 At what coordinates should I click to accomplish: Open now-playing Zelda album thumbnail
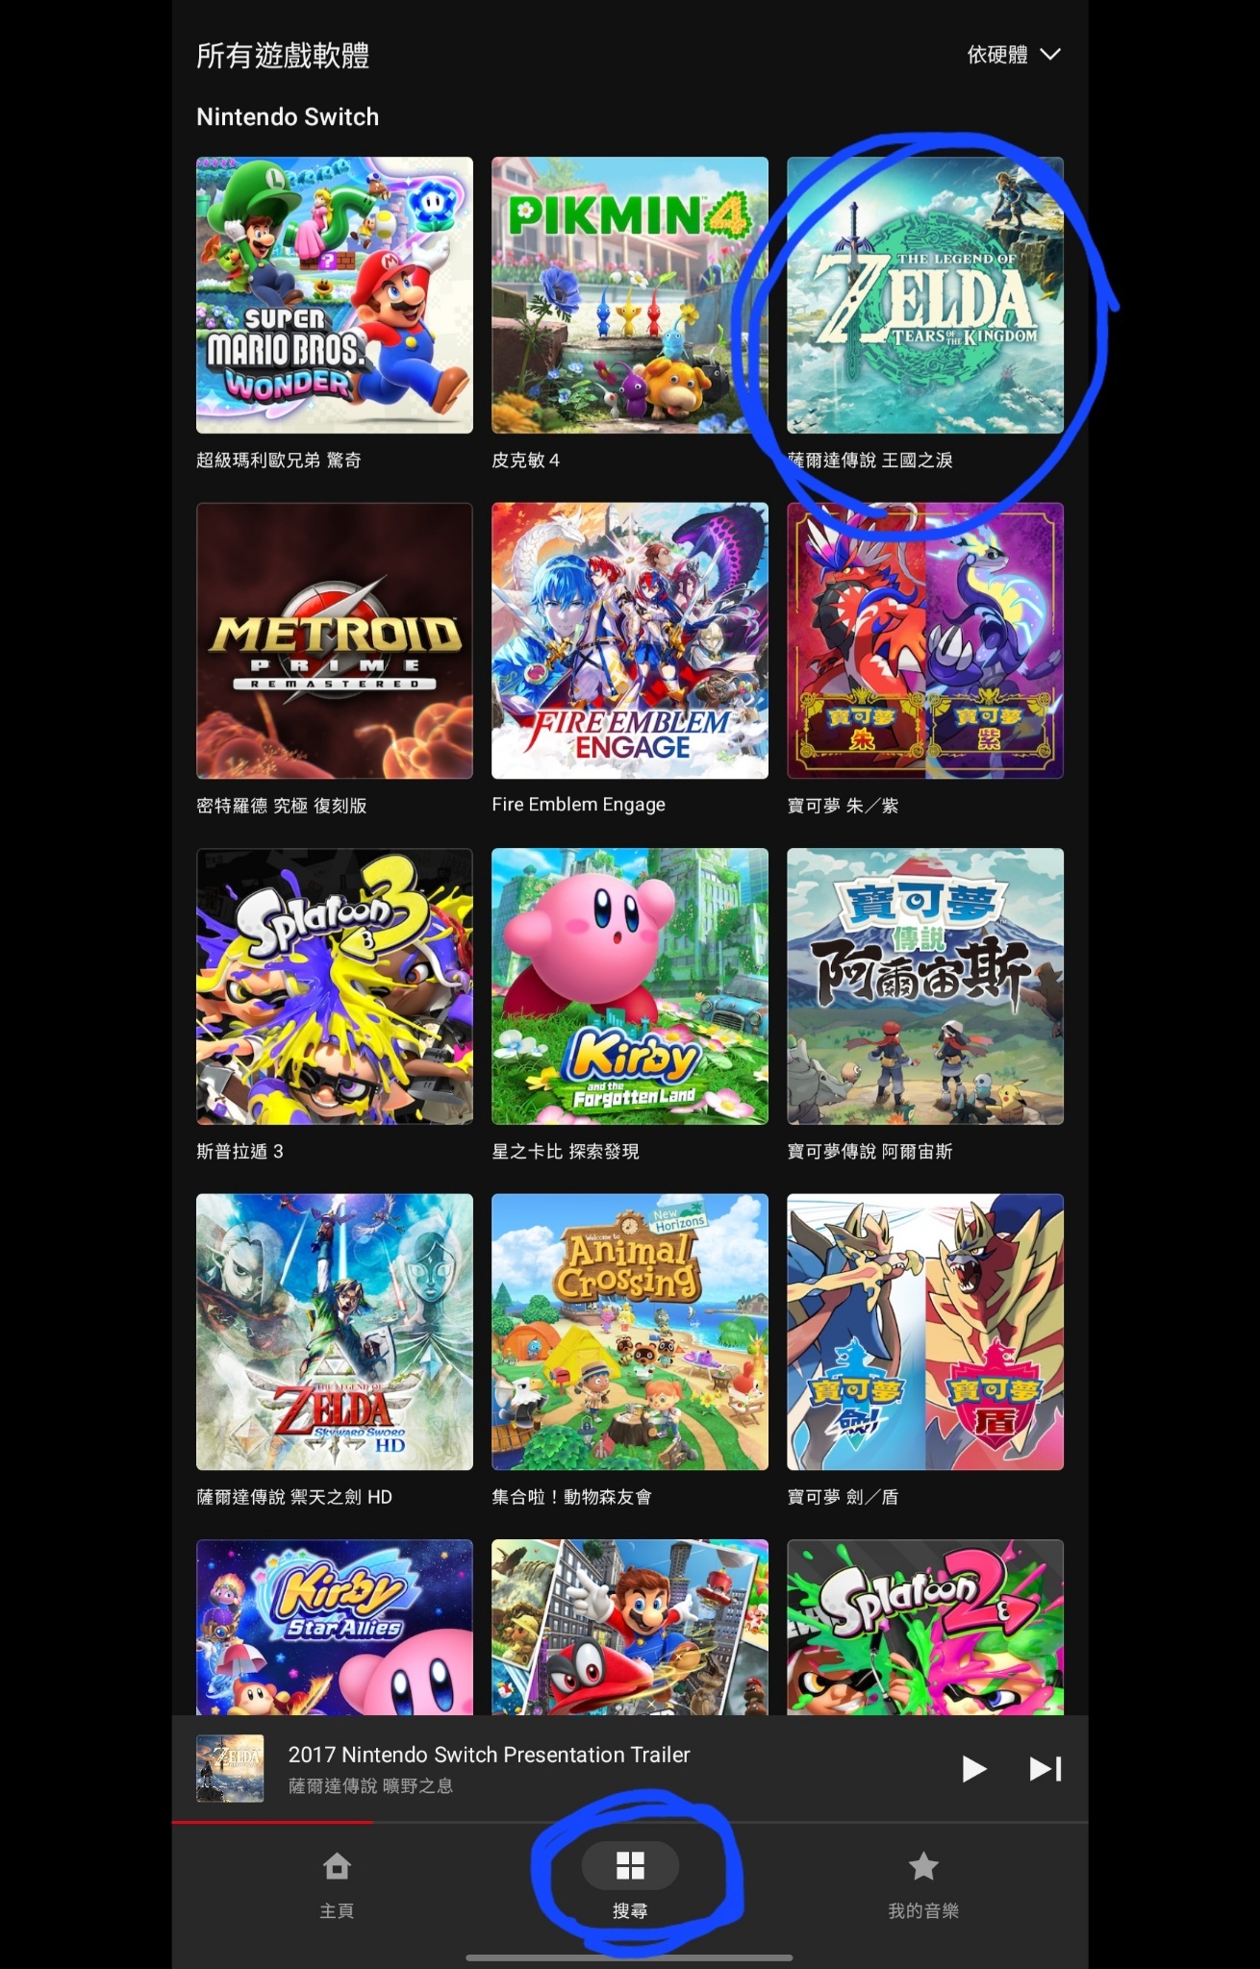point(230,1768)
